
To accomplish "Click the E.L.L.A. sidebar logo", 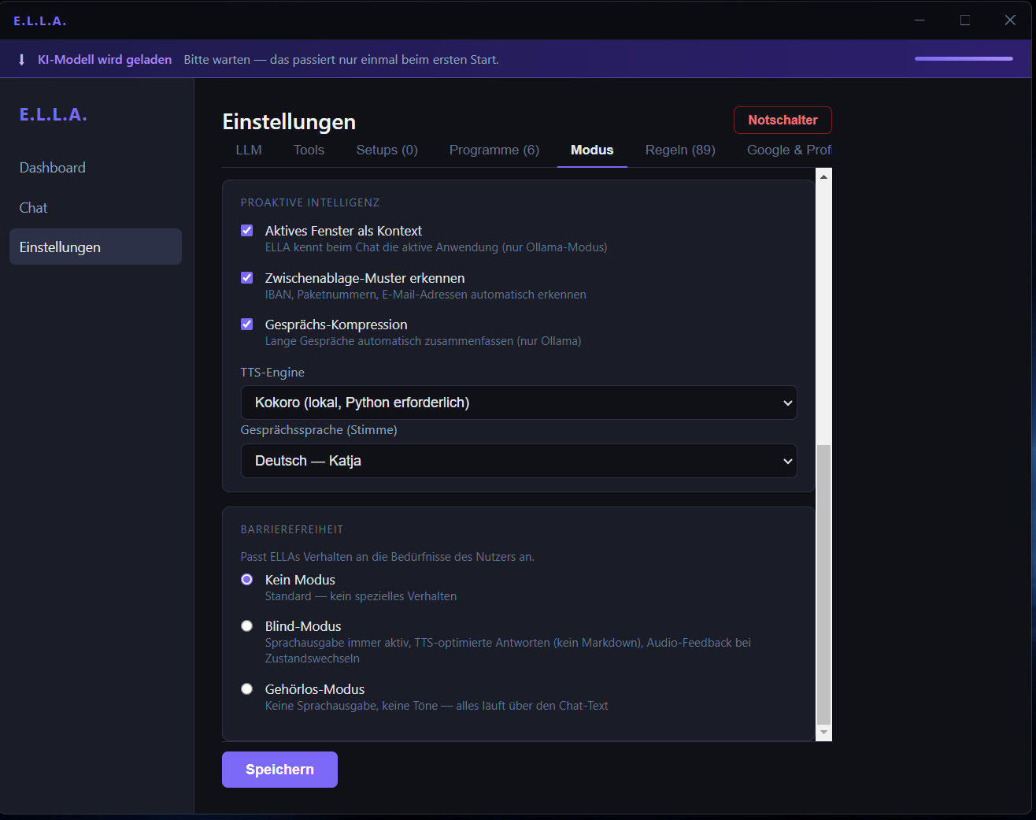I will click(x=54, y=114).
